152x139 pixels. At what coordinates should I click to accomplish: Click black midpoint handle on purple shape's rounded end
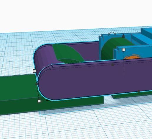click(37, 84)
